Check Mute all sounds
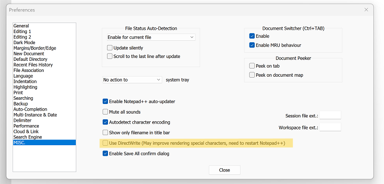384x184 pixels. 105,112
